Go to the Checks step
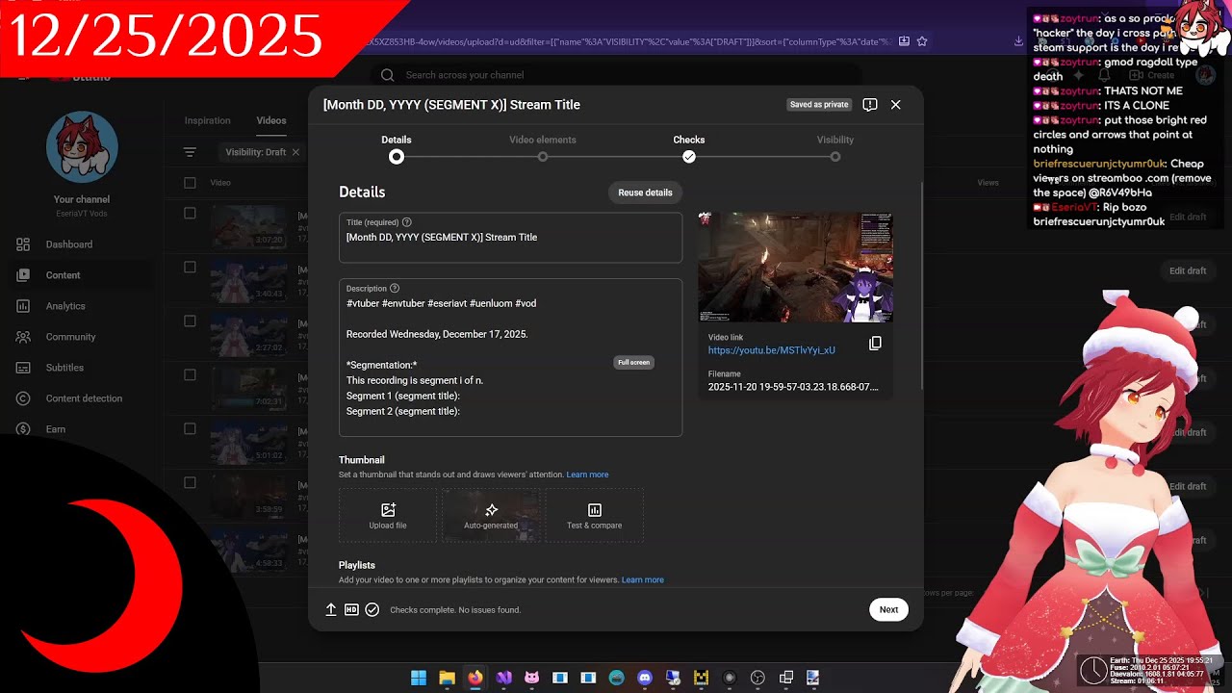Screen dimensions: 1232x693 pyautogui.click(x=689, y=148)
